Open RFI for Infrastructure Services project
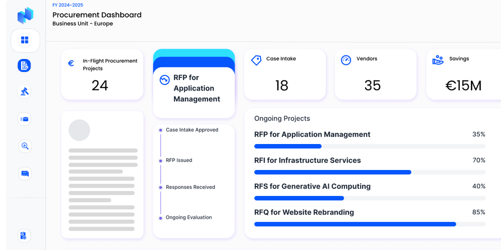The height and width of the screenshot is (250, 501). point(308,160)
